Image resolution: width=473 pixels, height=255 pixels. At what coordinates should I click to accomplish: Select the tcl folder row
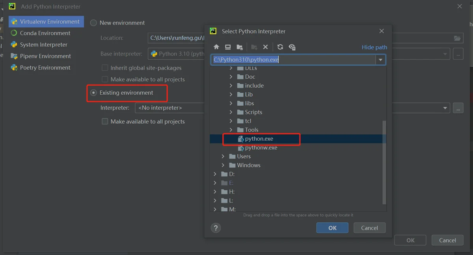click(298, 121)
